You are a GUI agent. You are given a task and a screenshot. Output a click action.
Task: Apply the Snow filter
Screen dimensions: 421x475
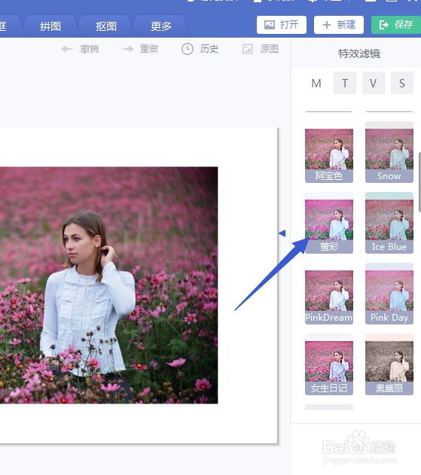pyautogui.click(x=389, y=152)
